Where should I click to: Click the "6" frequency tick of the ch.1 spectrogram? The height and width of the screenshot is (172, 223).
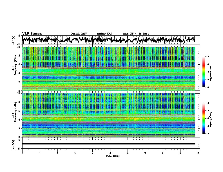pyautogui.click(x=20, y=64)
